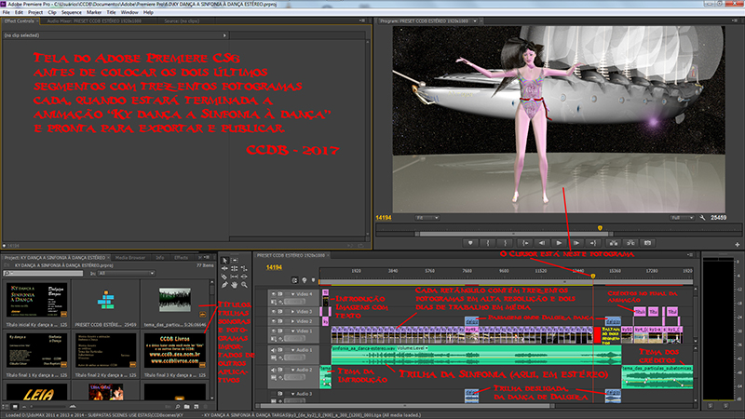The height and width of the screenshot is (419, 745).
Task: Open the In: All filter dropdown
Action: (x=127, y=273)
